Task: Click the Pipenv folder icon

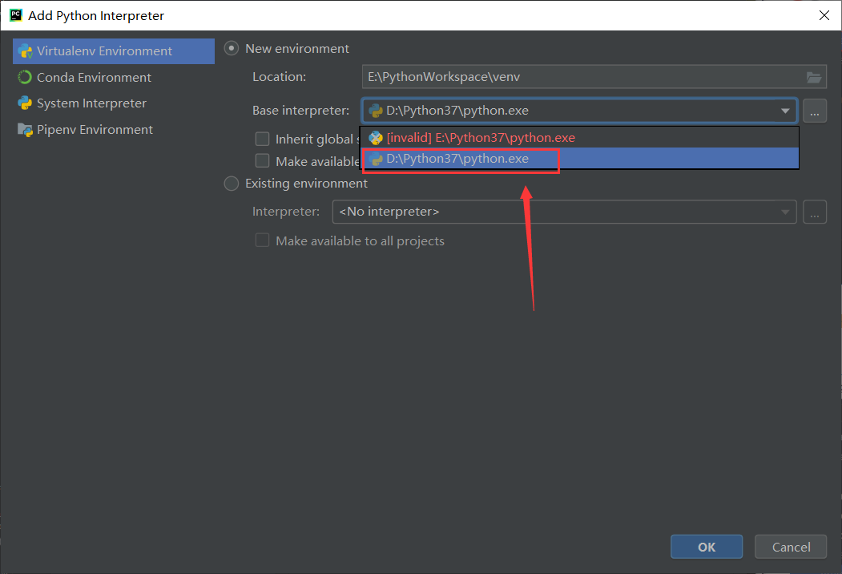Action: tap(25, 130)
